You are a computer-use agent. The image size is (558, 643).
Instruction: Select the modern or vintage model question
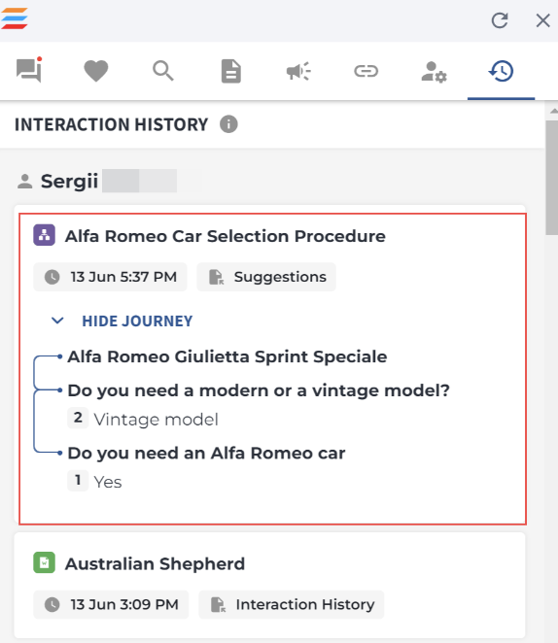pyautogui.click(x=259, y=390)
